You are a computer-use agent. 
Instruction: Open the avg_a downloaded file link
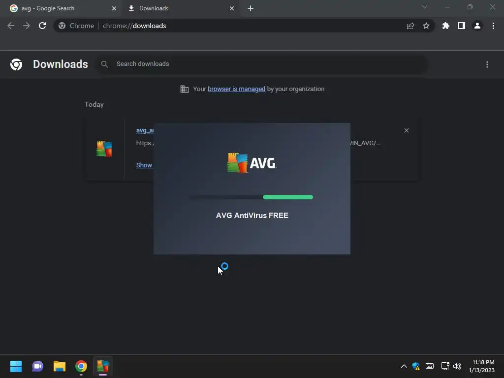tap(145, 130)
